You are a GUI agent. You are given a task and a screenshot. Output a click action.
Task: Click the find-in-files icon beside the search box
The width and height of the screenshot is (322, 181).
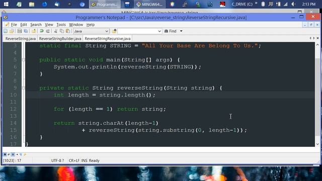coord(114,31)
